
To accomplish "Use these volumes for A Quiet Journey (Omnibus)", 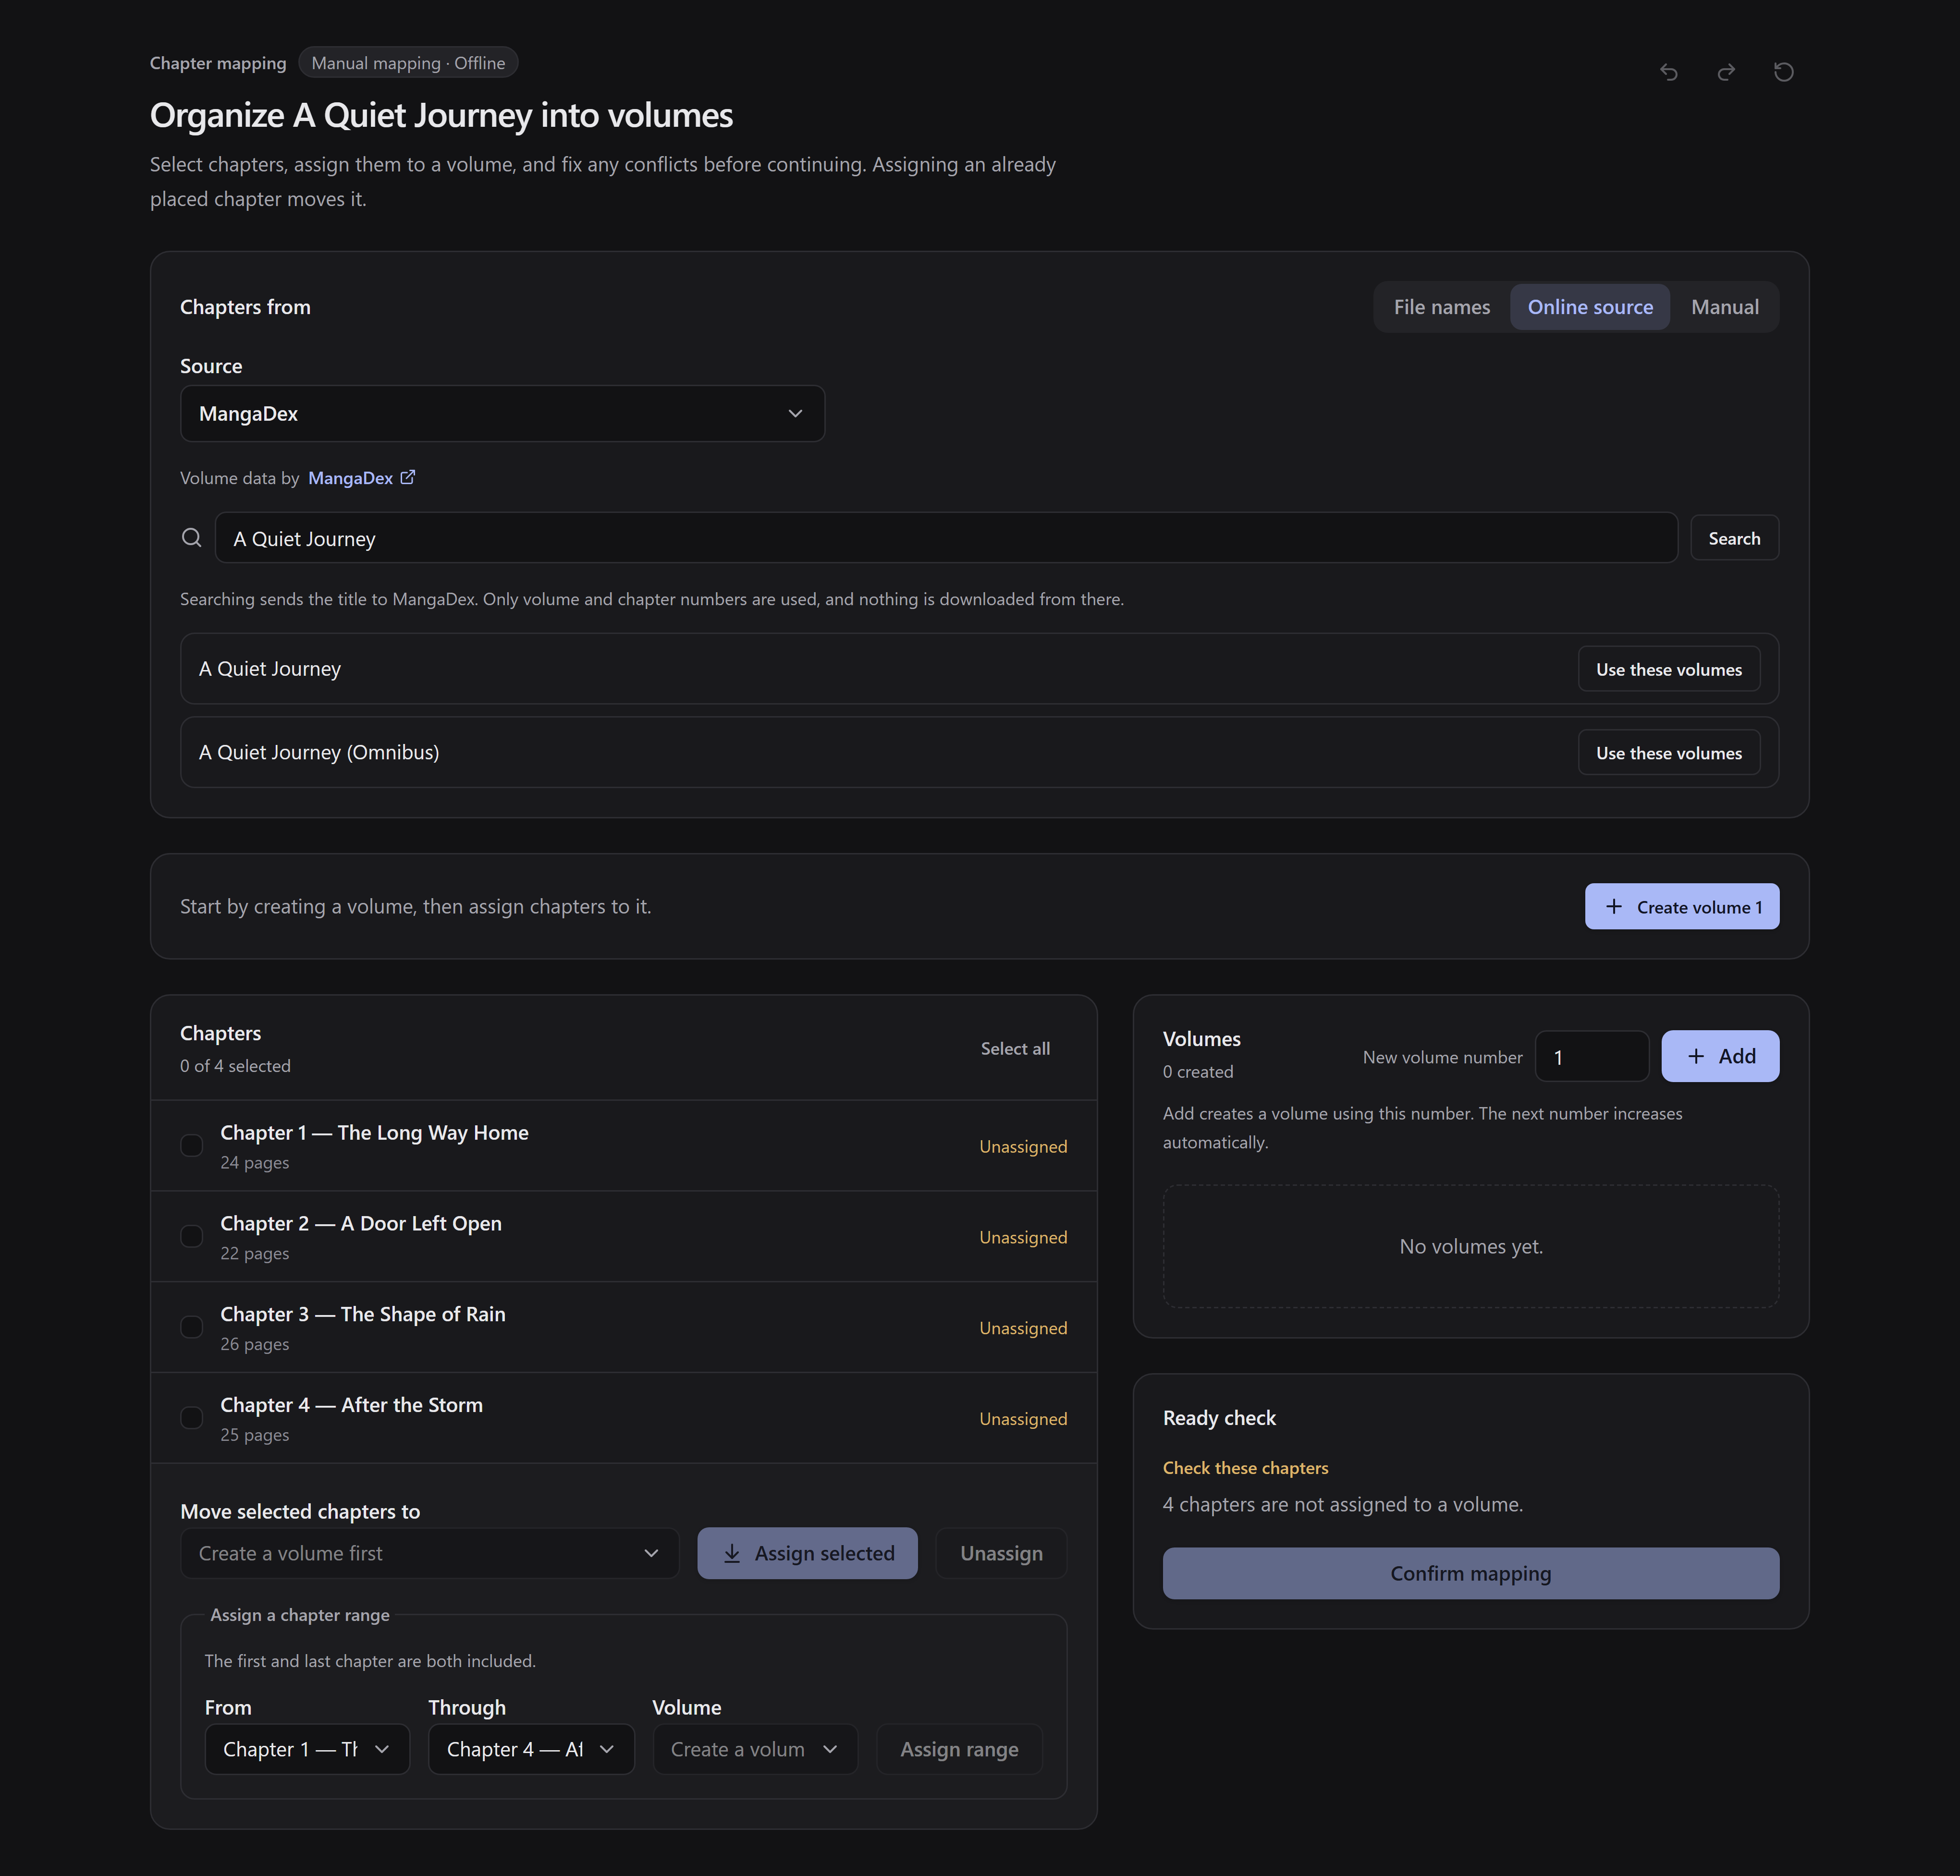I will point(1669,753).
